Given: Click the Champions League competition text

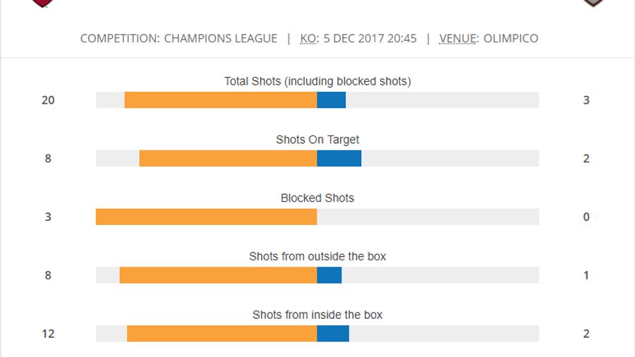Looking at the screenshot, I should coord(220,38).
